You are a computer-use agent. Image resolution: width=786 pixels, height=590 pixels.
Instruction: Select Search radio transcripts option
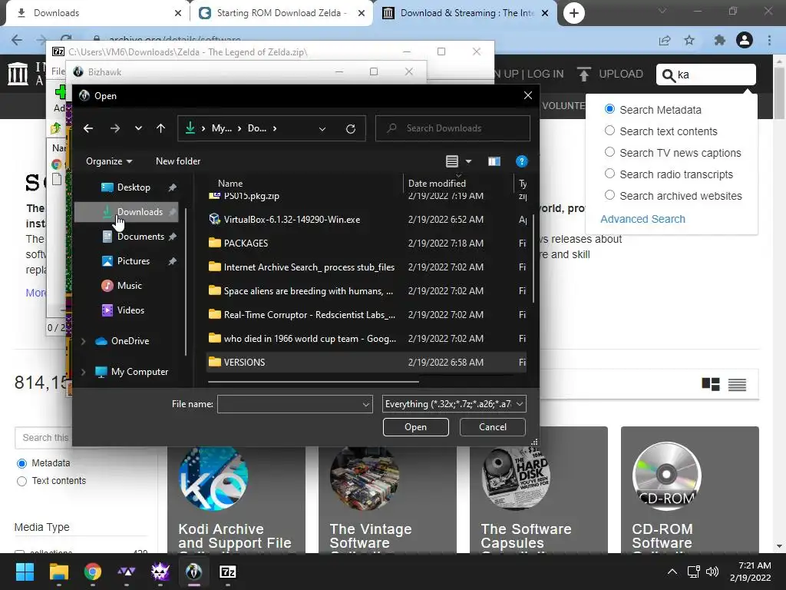tap(609, 174)
